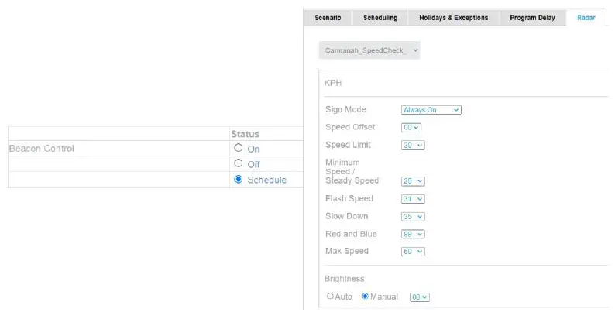This screenshot has width=615, height=326.
Task: Choose Schedule for Beacon Control
Action: point(239,180)
